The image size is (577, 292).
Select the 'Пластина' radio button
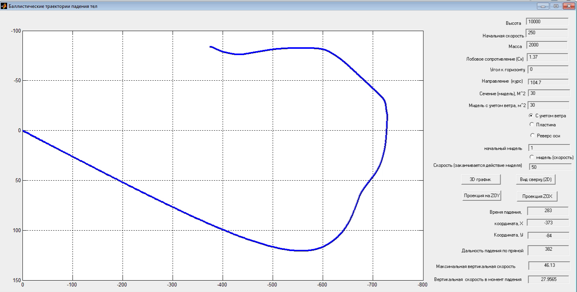pyautogui.click(x=532, y=124)
